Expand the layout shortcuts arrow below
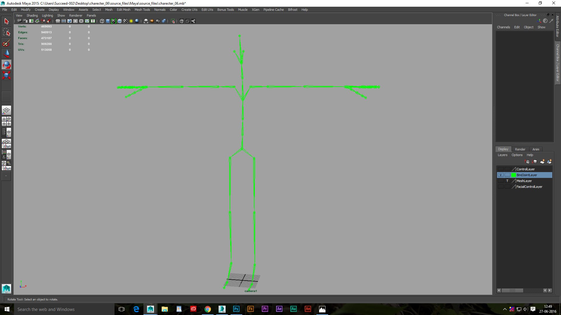561x315 pixels. coord(6,176)
